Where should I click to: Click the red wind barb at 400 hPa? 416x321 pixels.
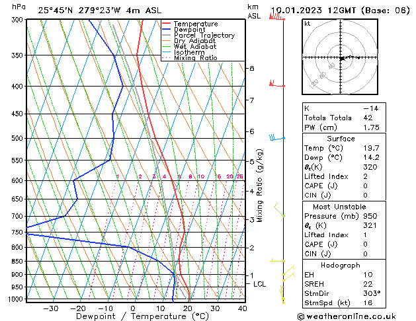pos(277,84)
